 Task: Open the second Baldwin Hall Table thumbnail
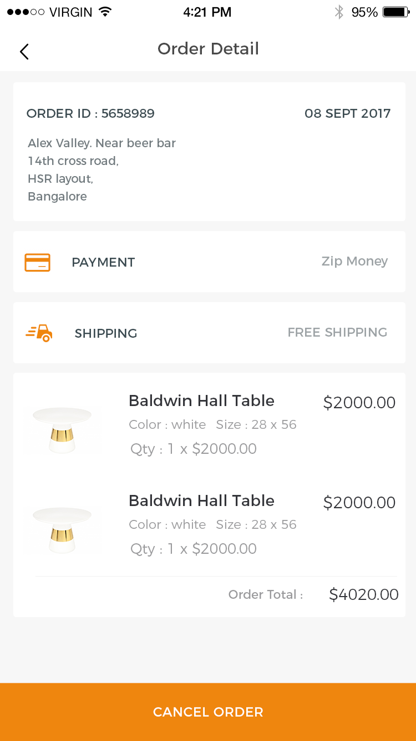coord(62,528)
